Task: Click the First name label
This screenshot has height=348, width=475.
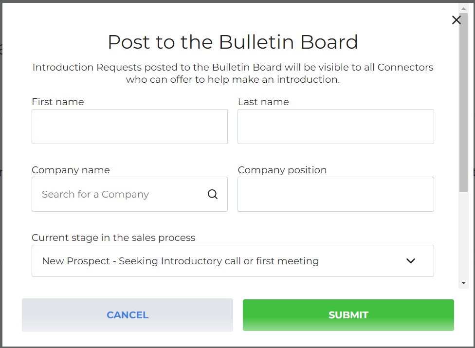Action: [57, 102]
